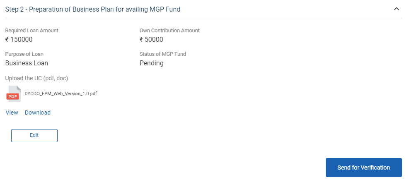Download the uploaded UC document
The width and height of the screenshot is (409, 182).
[x=38, y=113]
